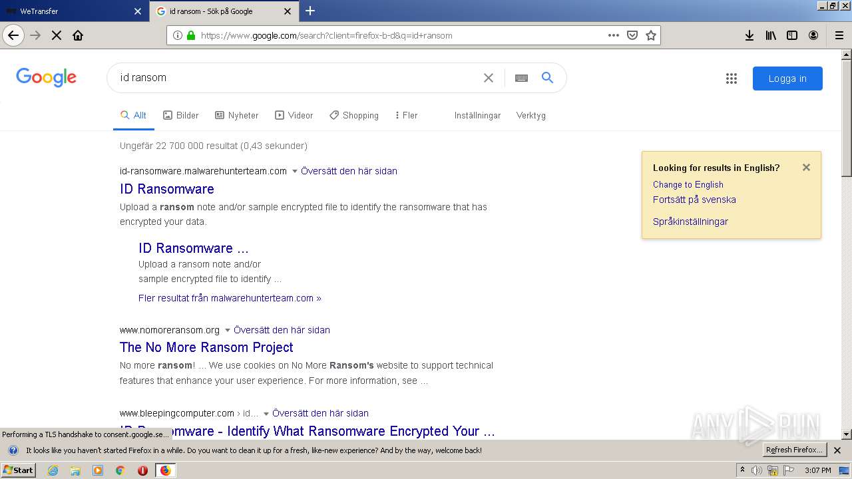
Task: Open Firefox downloads panel
Action: 749,35
